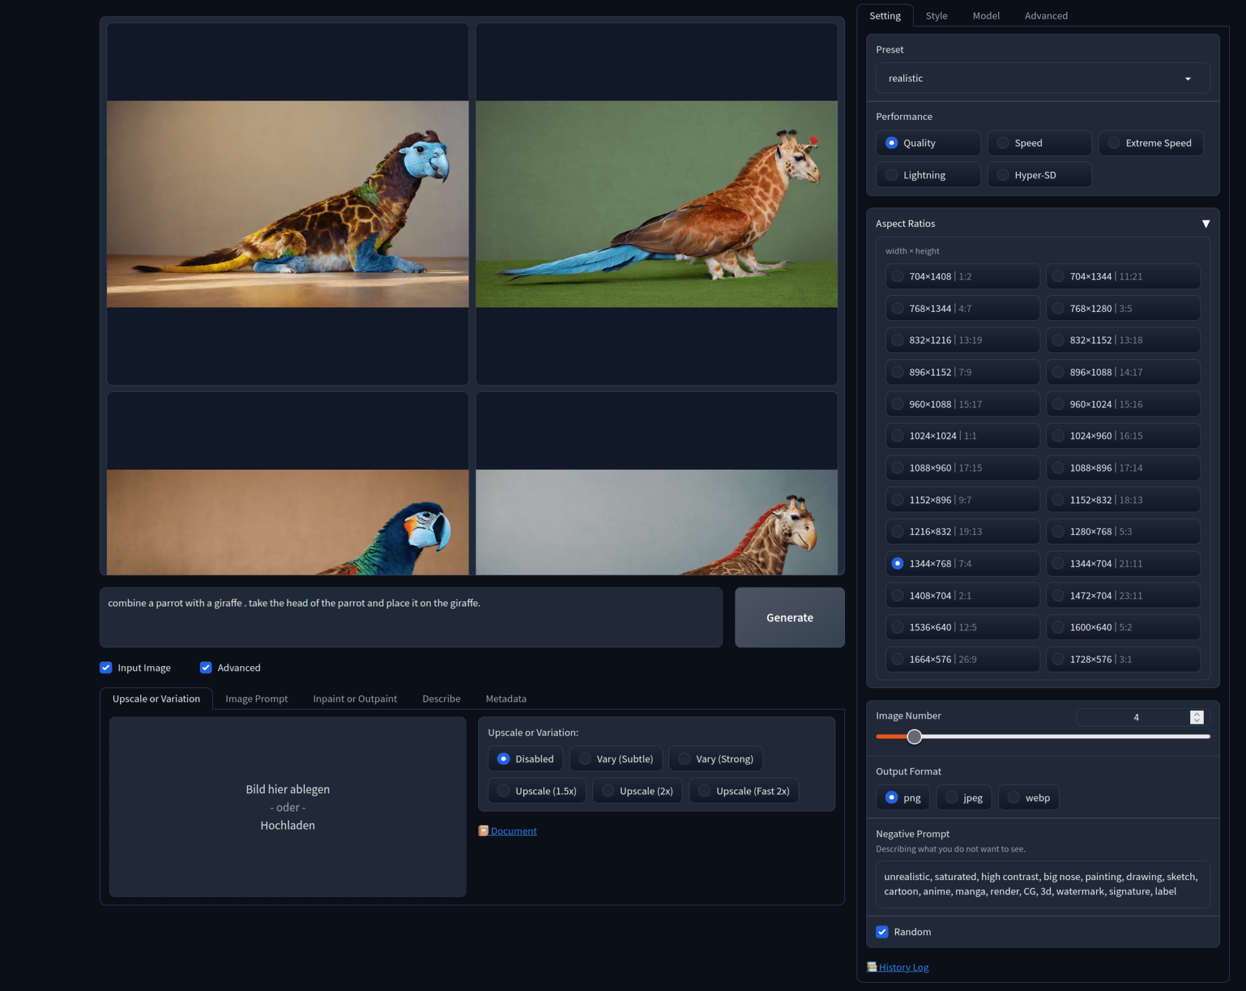Open the History Log link
The height and width of the screenshot is (991, 1246).
pyautogui.click(x=903, y=967)
